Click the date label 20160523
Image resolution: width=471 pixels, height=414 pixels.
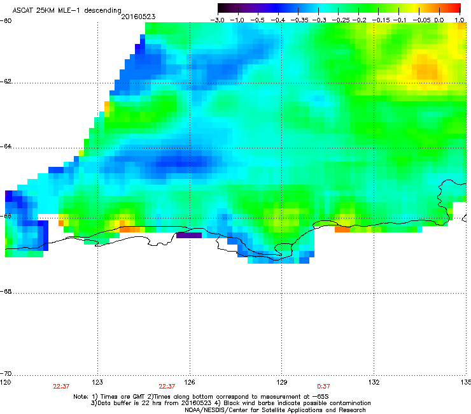click(x=138, y=17)
